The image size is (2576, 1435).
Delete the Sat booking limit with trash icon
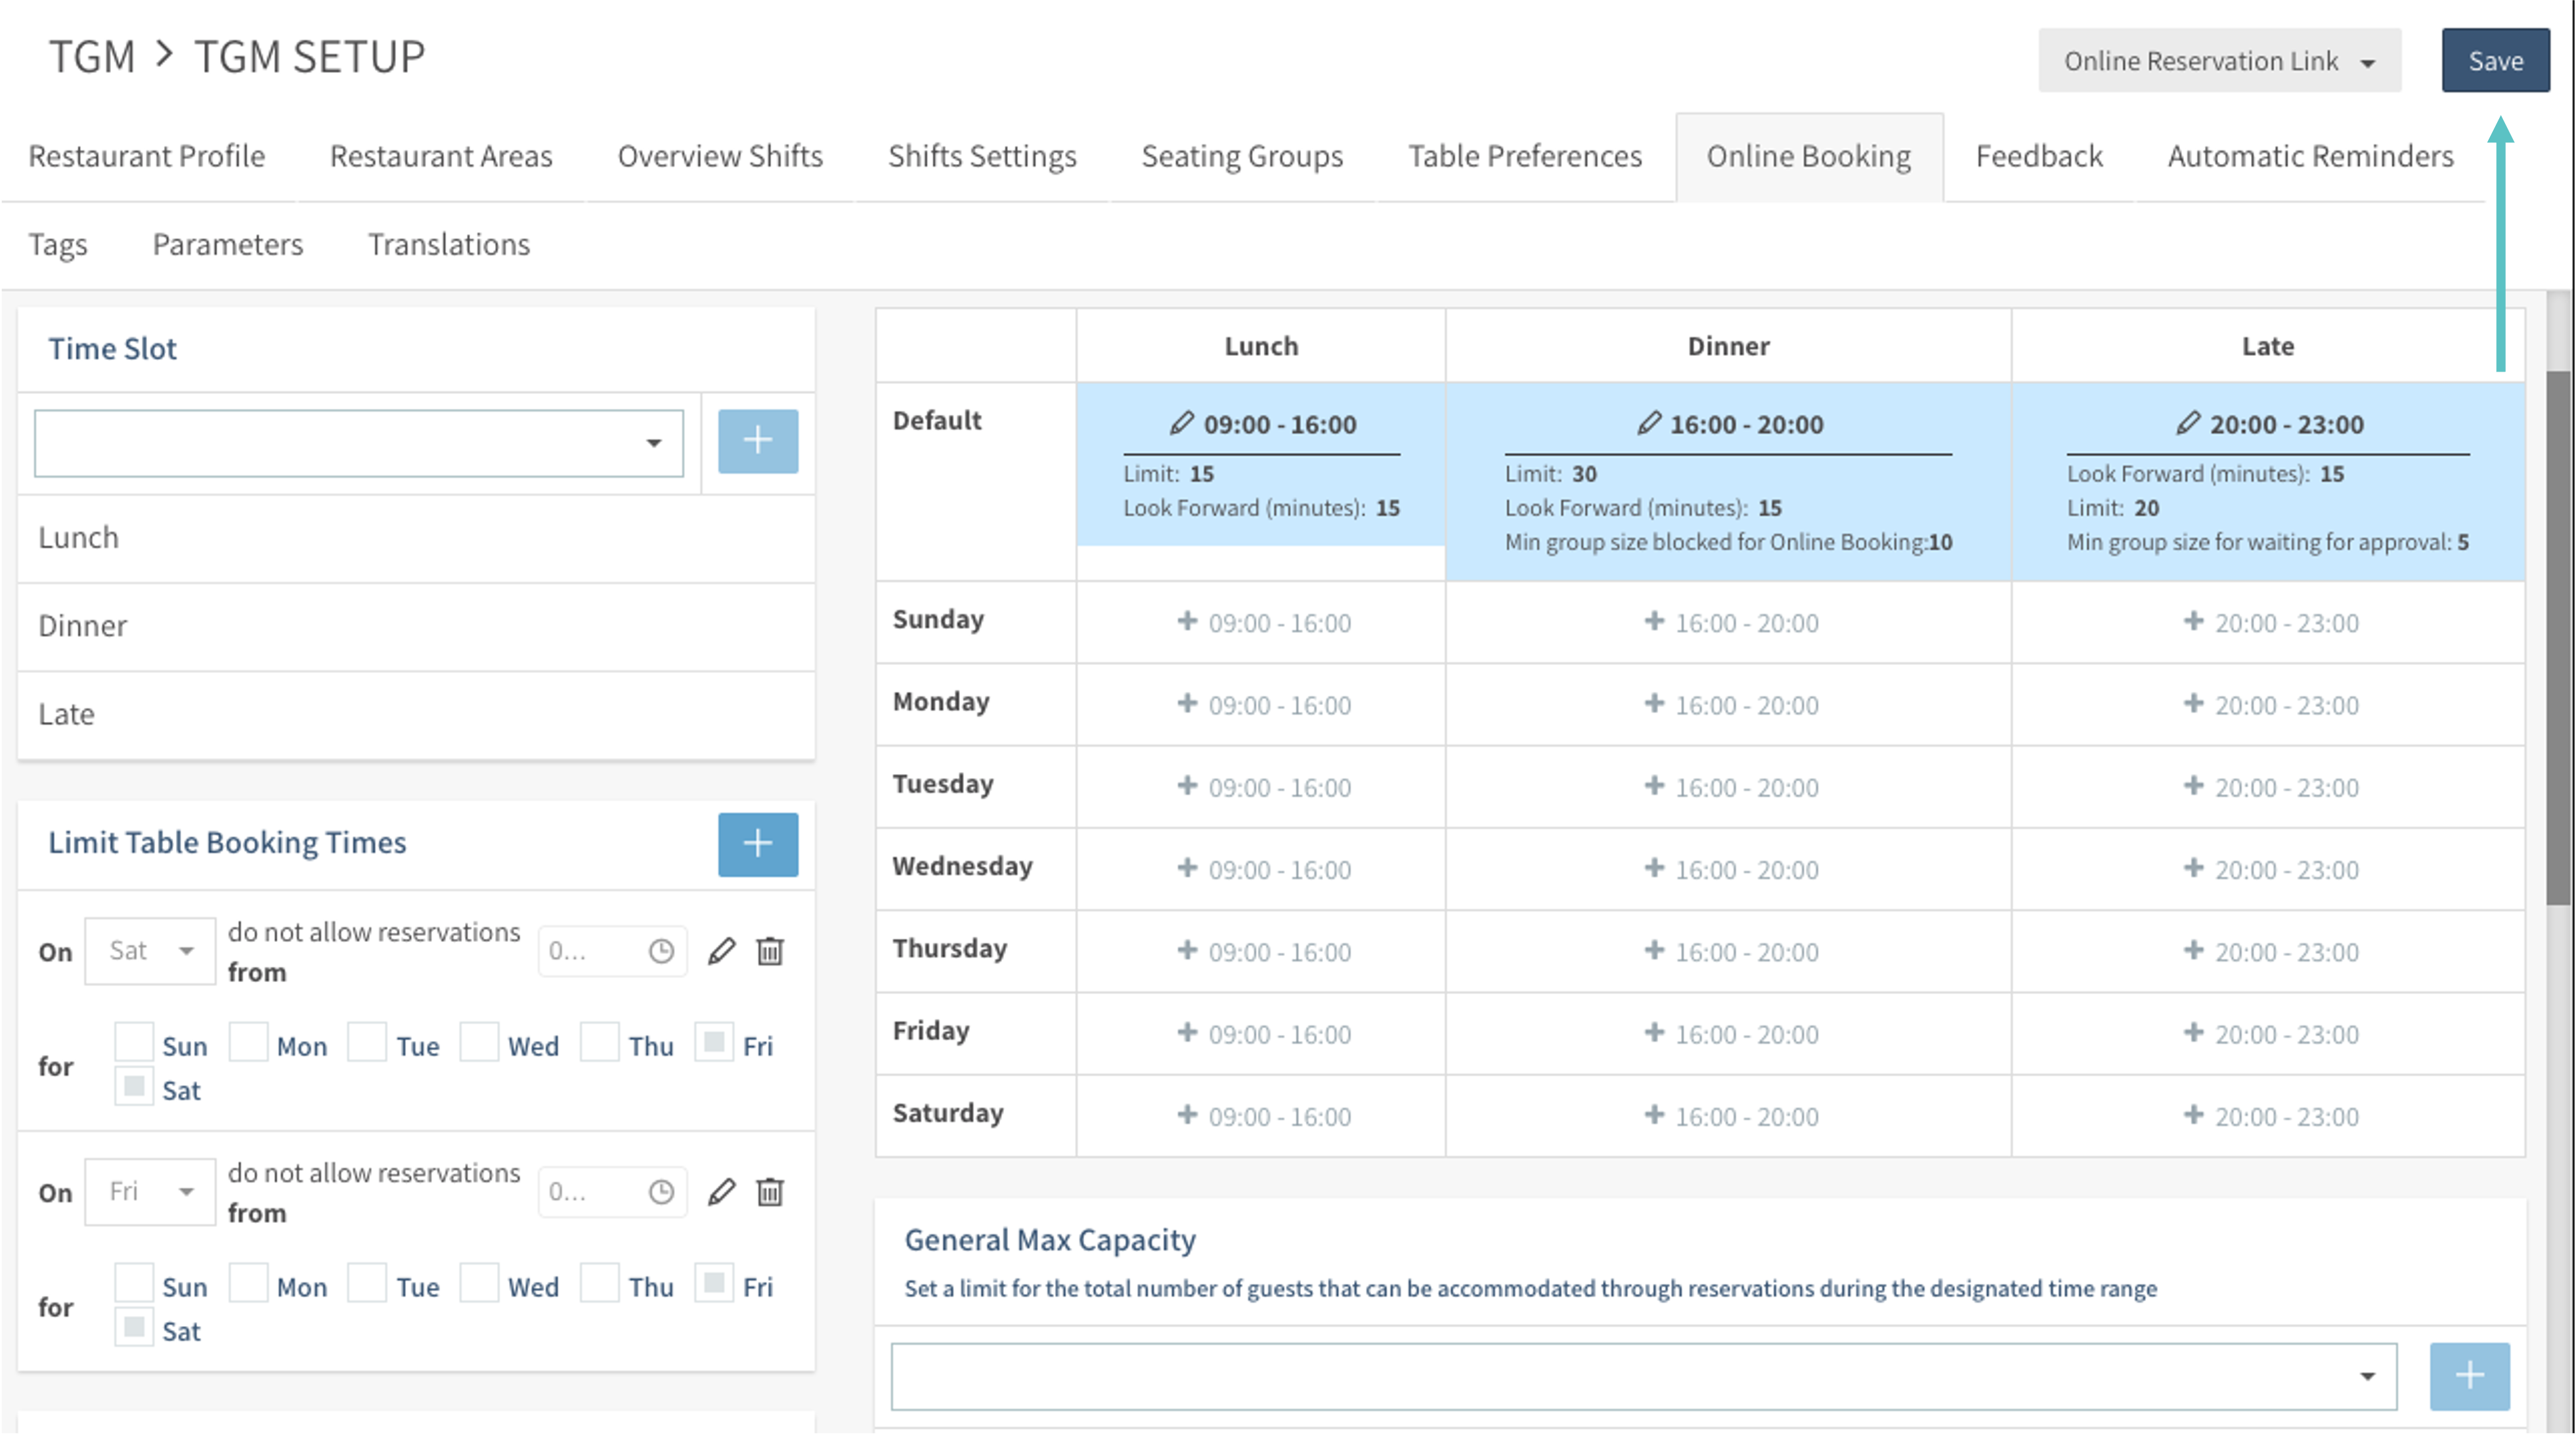pyautogui.click(x=769, y=951)
